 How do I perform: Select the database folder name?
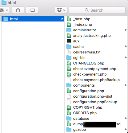[81, 119]
